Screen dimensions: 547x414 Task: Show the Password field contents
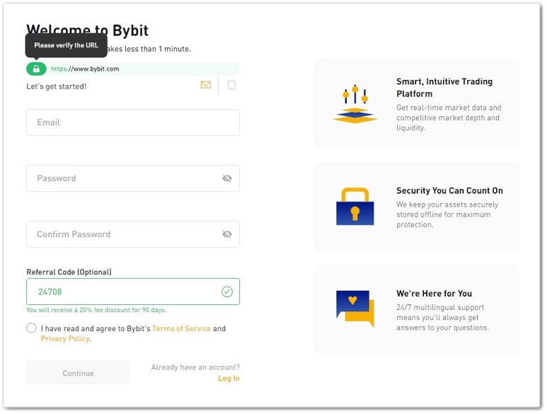[227, 178]
